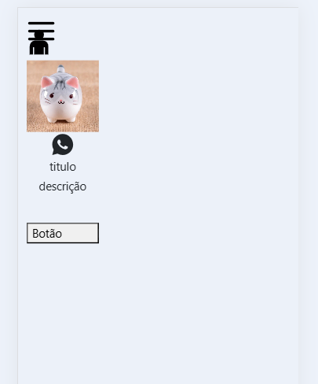This screenshot has width=318, height=384.
Task: Click the person silhouette icon
Action: coord(39,45)
